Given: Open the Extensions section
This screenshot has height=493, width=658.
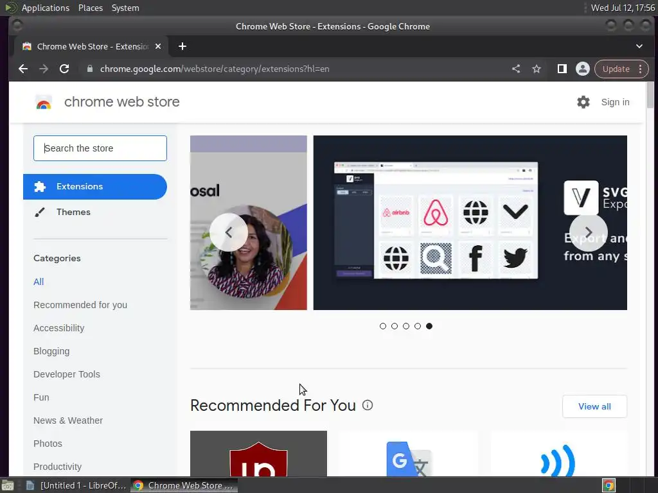Looking at the screenshot, I should 95,187.
